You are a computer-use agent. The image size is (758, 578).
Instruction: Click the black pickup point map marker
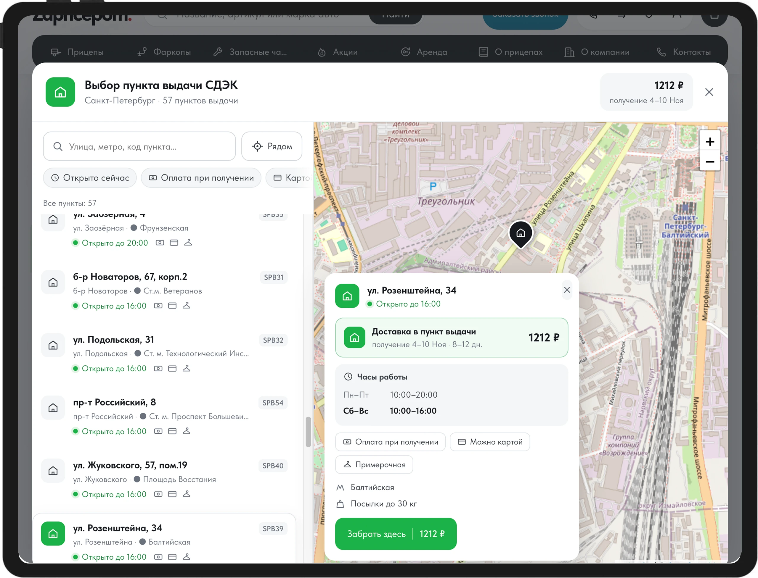tap(520, 234)
